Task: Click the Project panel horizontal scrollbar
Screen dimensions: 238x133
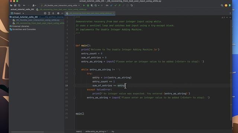Action: 28,132
